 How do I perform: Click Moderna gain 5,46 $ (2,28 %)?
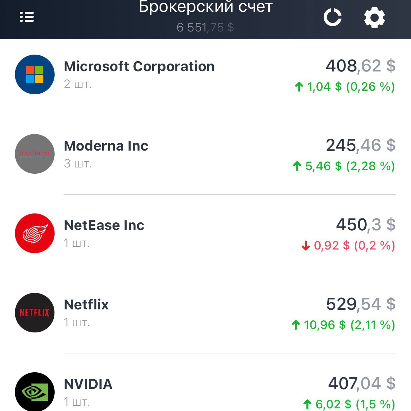point(344,166)
